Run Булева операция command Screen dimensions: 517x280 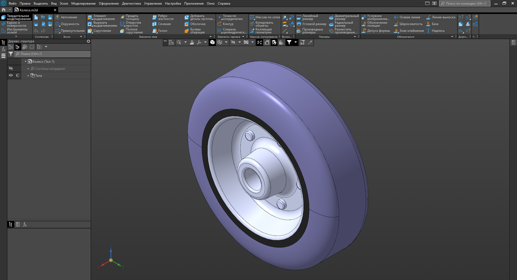pyautogui.click(x=194, y=31)
